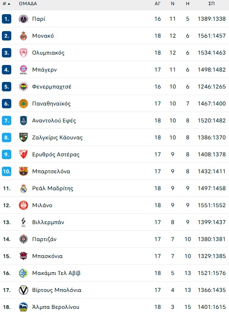
Task: Click the Μονακό club crest
Action: point(24,36)
